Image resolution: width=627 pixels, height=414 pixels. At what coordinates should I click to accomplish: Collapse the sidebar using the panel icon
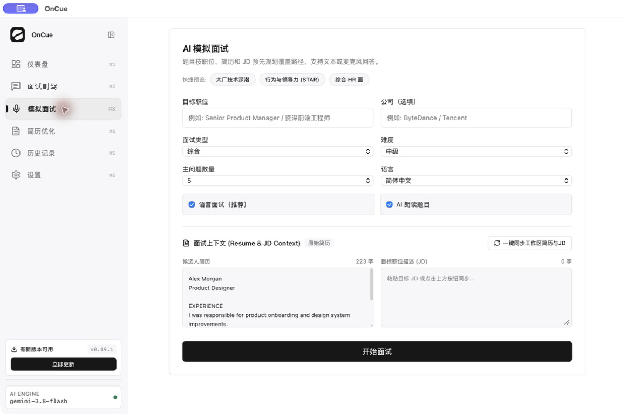(x=111, y=34)
